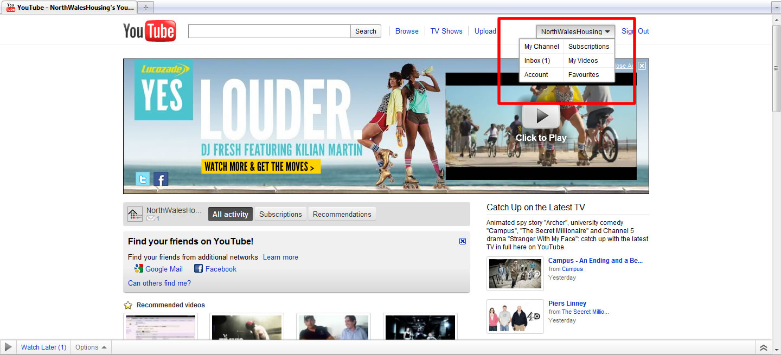
Task: Click the Facebook text link
Action: (221, 269)
